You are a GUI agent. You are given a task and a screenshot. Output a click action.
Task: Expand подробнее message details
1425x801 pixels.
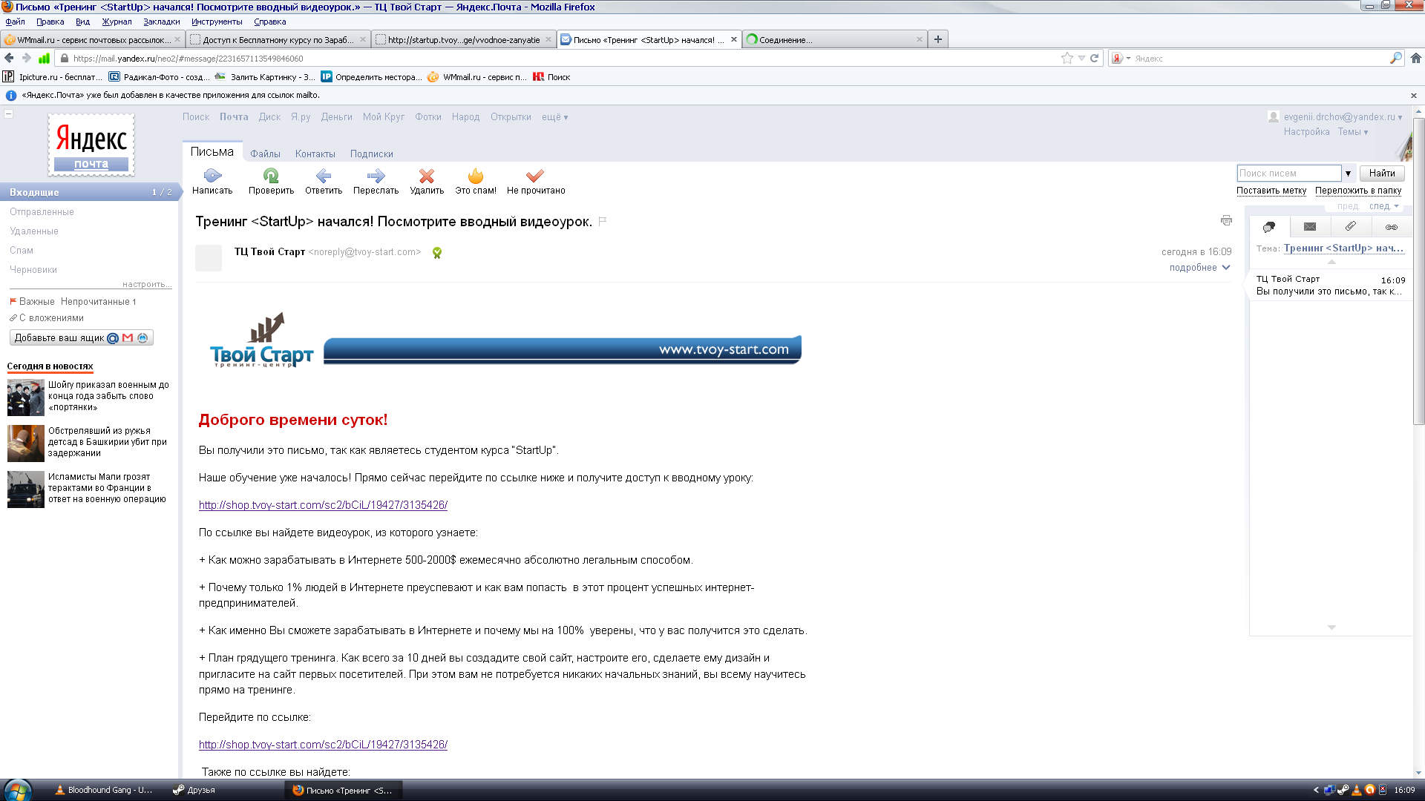tap(1199, 268)
